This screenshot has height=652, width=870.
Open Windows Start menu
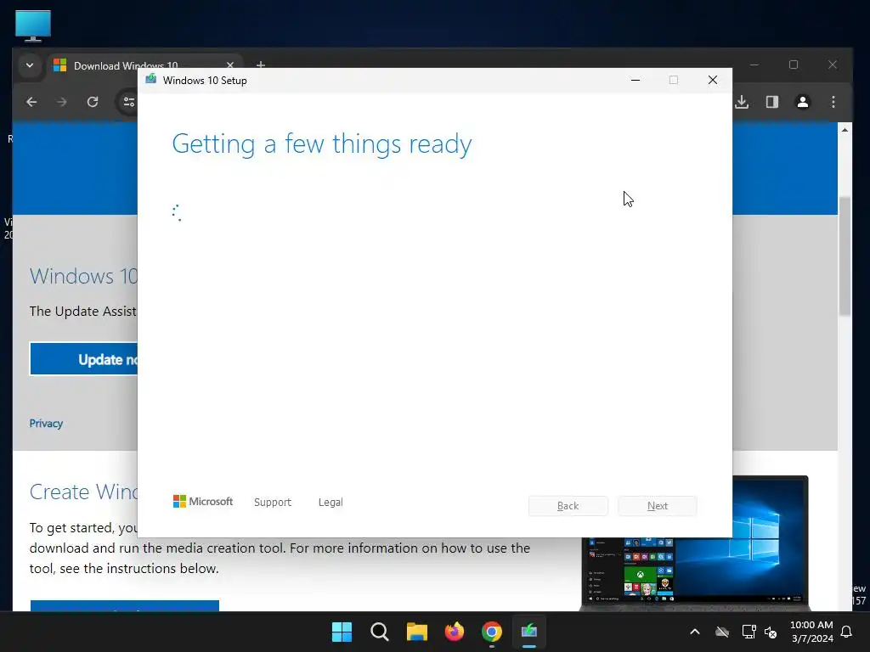342,632
